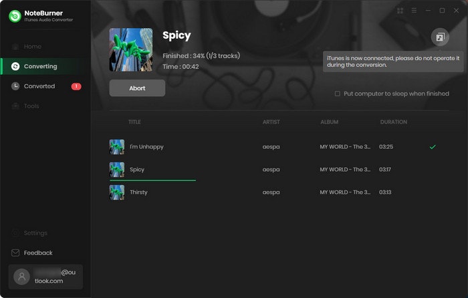Click the user account avatar
Screen dimensions: 468x298
22,277
